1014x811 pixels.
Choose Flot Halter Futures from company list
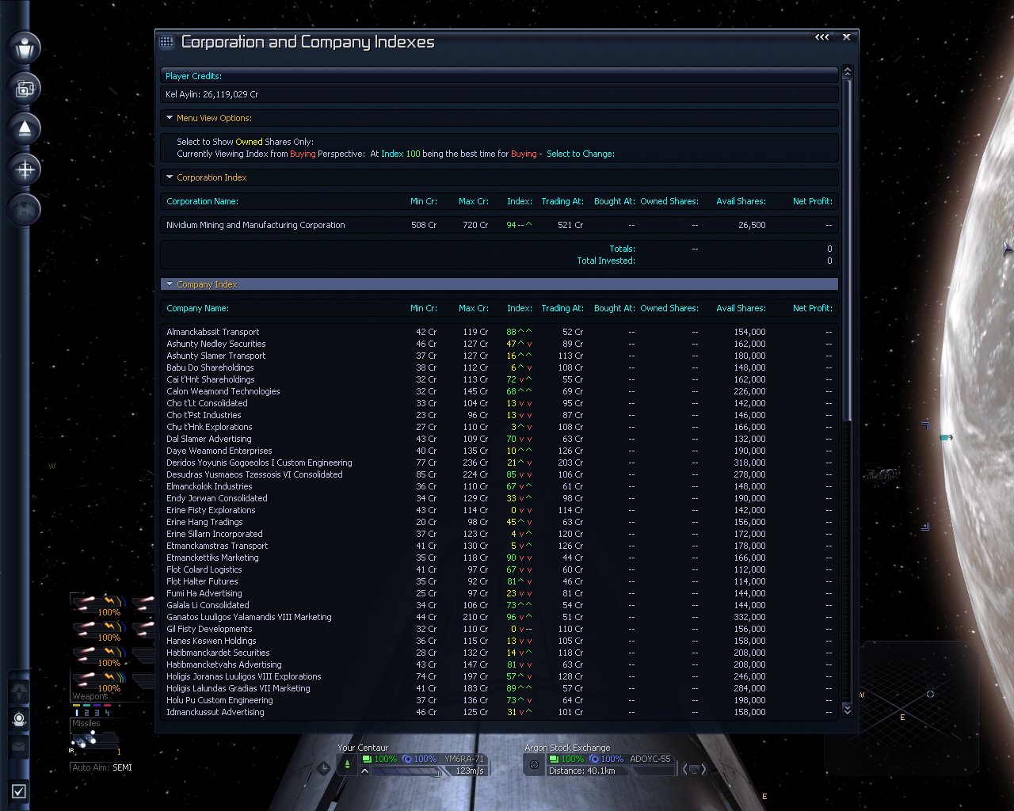point(202,581)
